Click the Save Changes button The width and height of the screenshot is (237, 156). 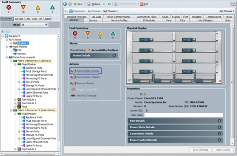tap(200, 150)
